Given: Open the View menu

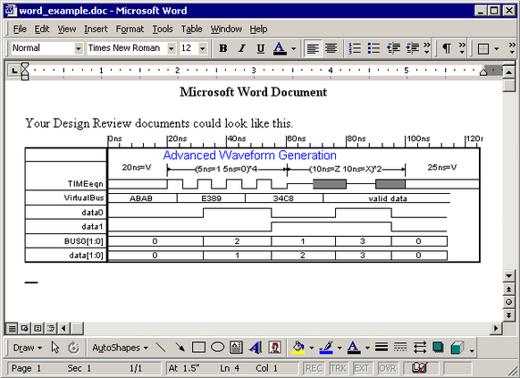Looking at the screenshot, I should point(67,29).
